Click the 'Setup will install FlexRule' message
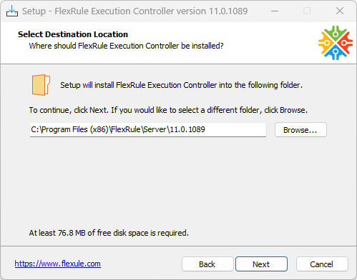This screenshot has width=357, height=280. click(181, 85)
